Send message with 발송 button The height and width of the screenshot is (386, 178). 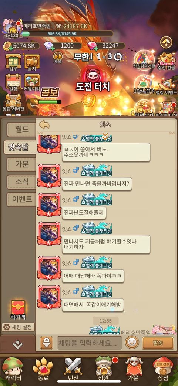coord(158,343)
